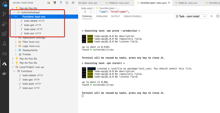
Task: Select the function.json todo-post editor tab
Action: (x=153, y=3)
